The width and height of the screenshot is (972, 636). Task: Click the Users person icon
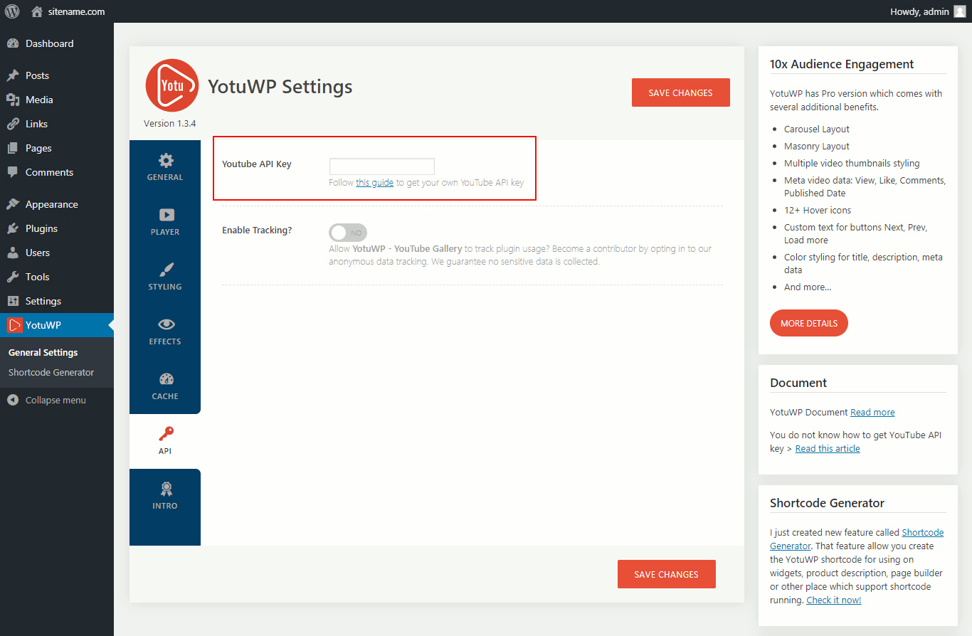[13, 253]
